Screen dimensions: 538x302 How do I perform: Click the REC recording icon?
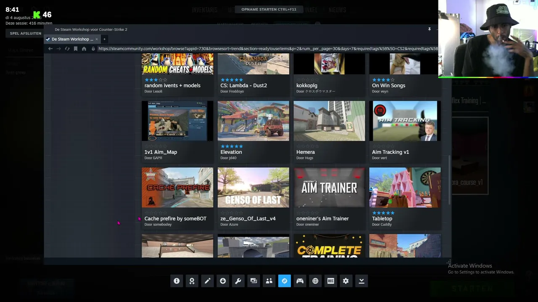(x=331, y=281)
